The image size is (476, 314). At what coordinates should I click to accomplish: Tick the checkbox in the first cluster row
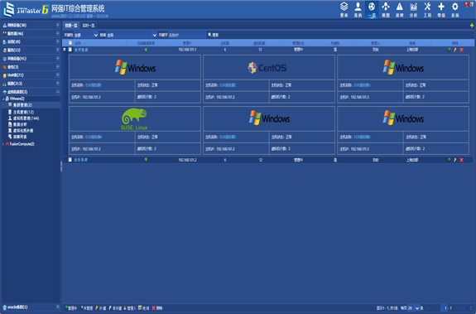point(70,50)
